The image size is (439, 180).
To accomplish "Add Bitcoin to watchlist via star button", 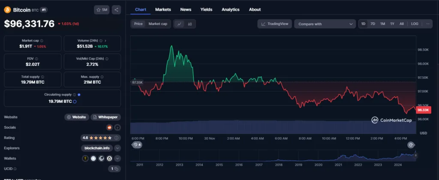I will pyautogui.click(x=102, y=10).
